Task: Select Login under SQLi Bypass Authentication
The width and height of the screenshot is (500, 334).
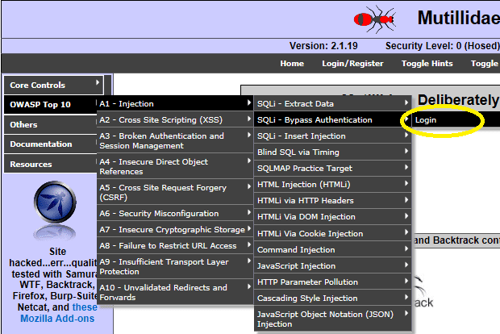Action: click(x=426, y=120)
